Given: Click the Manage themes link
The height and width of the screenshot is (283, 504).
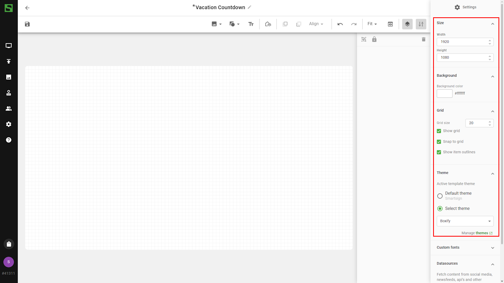Looking at the screenshot, I should [477, 233].
